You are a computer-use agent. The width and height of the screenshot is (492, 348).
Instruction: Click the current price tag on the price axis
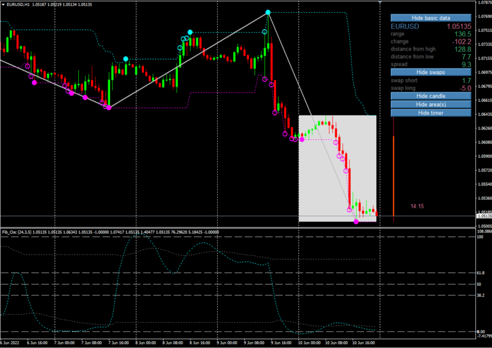point(484,216)
